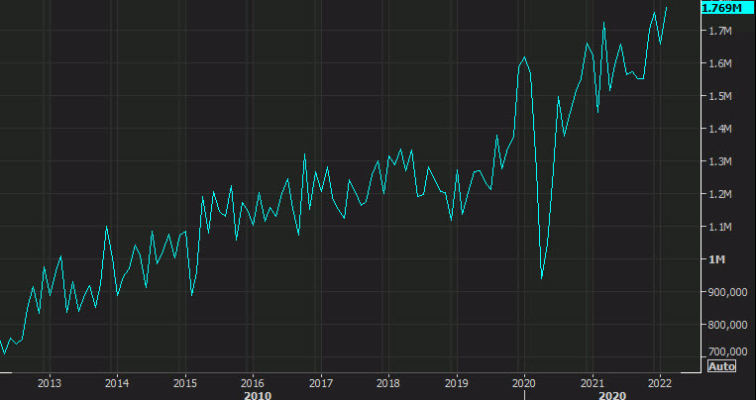Click the 1.5M y-axis label
Screen dimensions: 756x400
(x=720, y=96)
